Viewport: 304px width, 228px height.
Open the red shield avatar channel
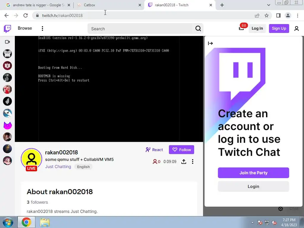pos(7,66)
